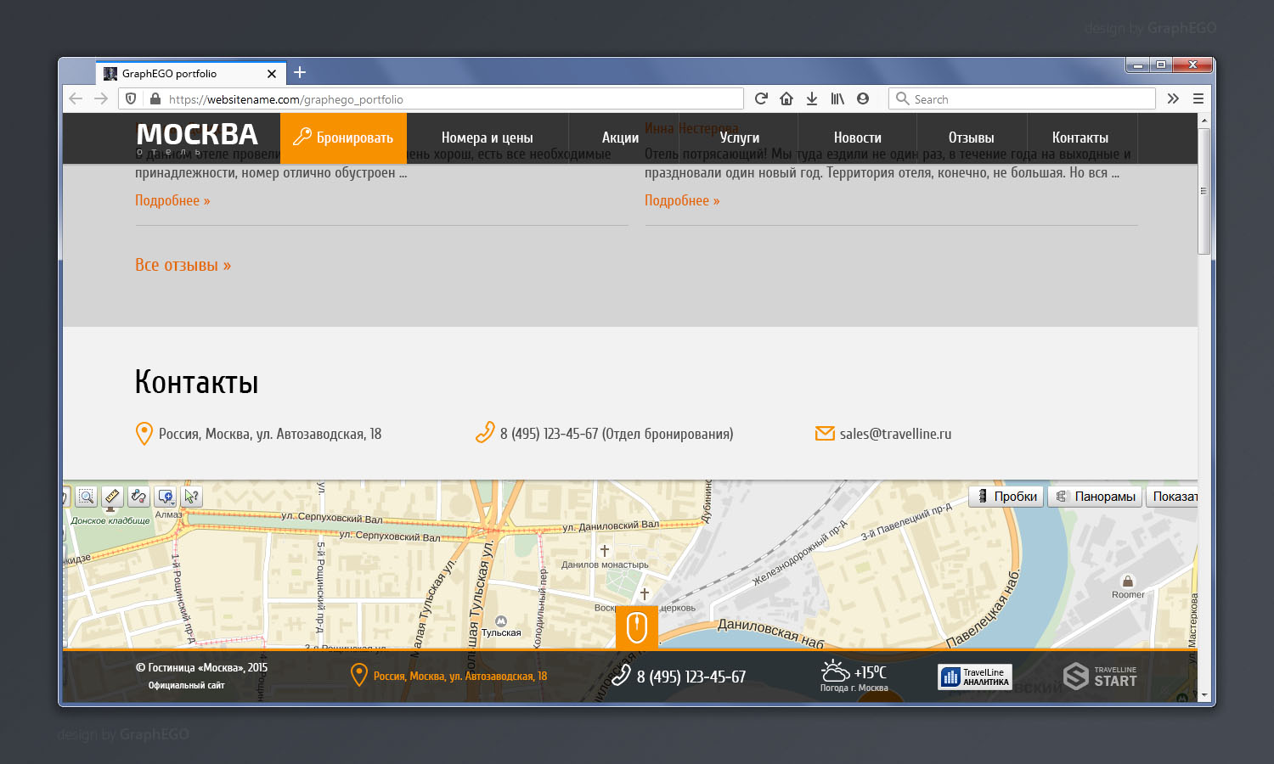
Task: Close the GraphEGO portfolio tab
Action: pyautogui.click(x=272, y=74)
